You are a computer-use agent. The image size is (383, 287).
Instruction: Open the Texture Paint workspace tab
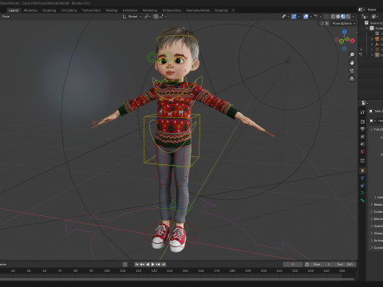point(91,10)
